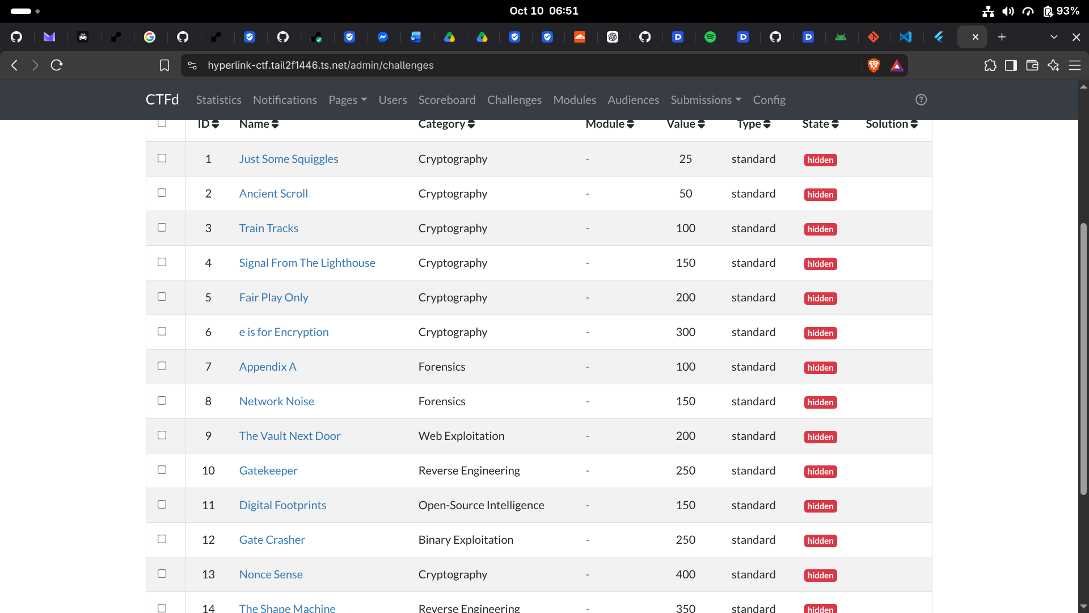The width and height of the screenshot is (1089, 613).
Task: Switch to the VS Code browser tab
Action: pos(906,37)
